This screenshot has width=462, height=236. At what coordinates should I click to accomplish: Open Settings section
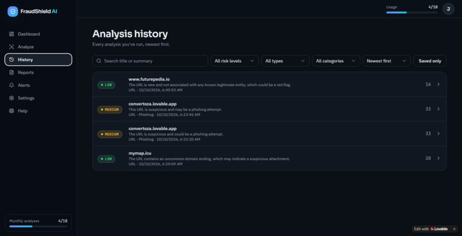pos(38,98)
